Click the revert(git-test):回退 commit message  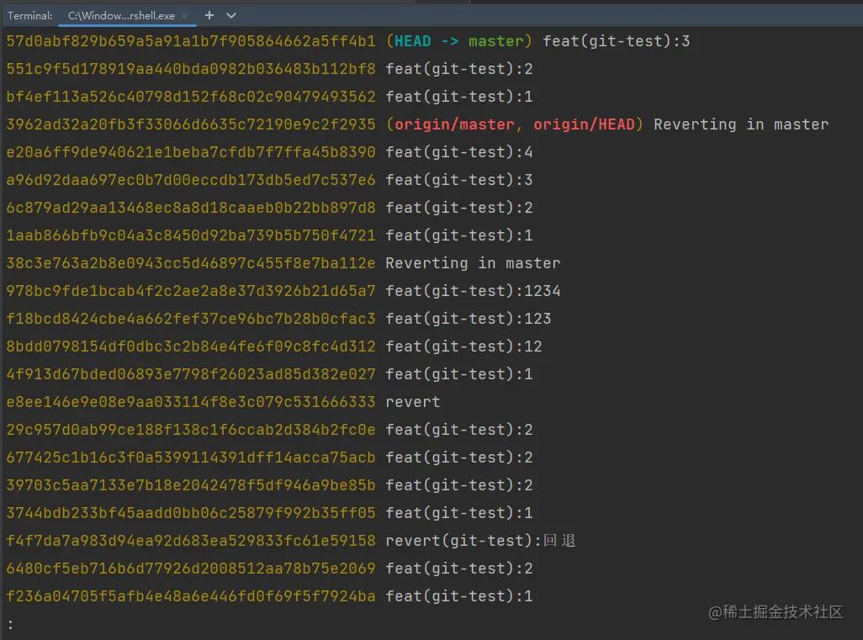(x=480, y=541)
